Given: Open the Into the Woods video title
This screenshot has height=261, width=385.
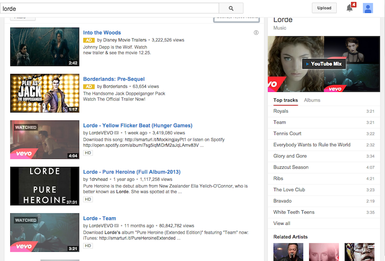Looking at the screenshot, I should pyautogui.click(x=102, y=33).
